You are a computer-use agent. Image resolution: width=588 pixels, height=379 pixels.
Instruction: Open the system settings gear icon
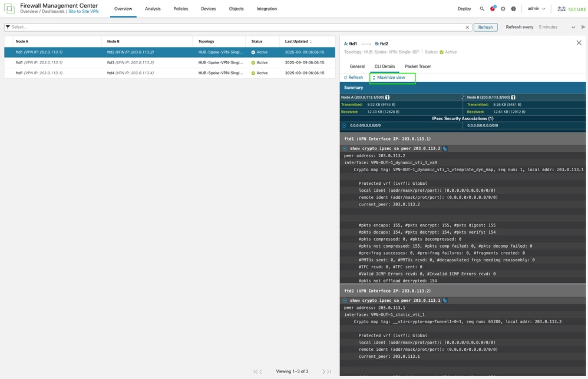pyautogui.click(x=503, y=9)
